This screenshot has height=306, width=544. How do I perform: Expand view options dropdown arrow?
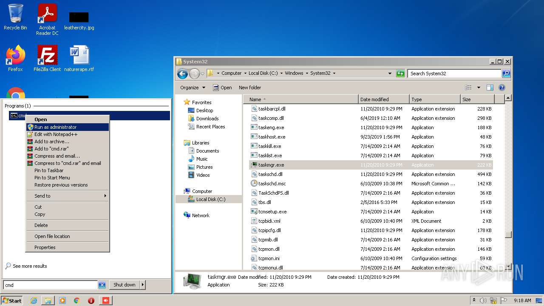coord(479,88)
